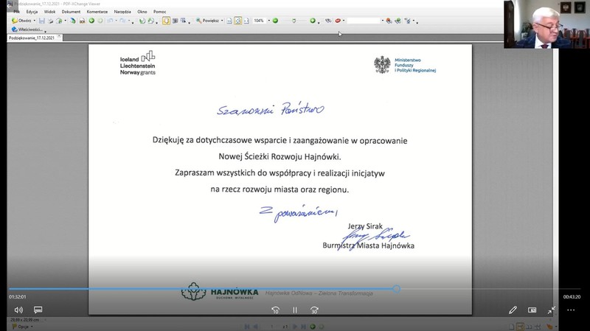Click the Redo icon

coord(122,21)
